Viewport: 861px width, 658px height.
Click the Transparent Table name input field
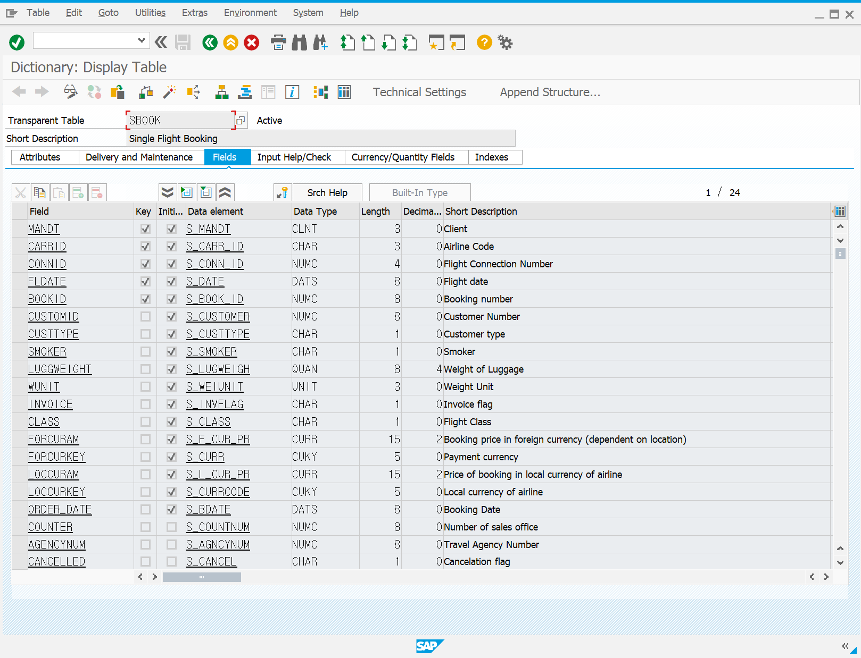pos(180,121)
